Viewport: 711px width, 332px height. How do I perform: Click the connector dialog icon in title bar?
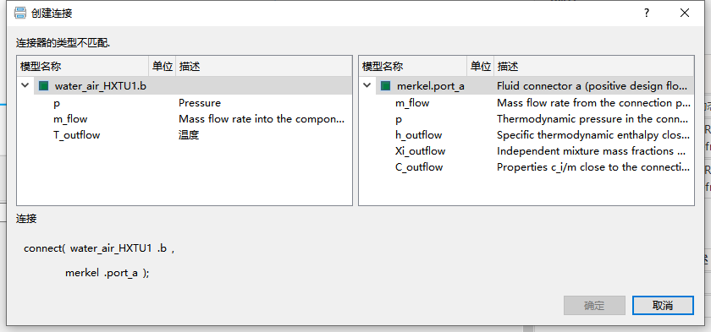[x=20, y=13]
